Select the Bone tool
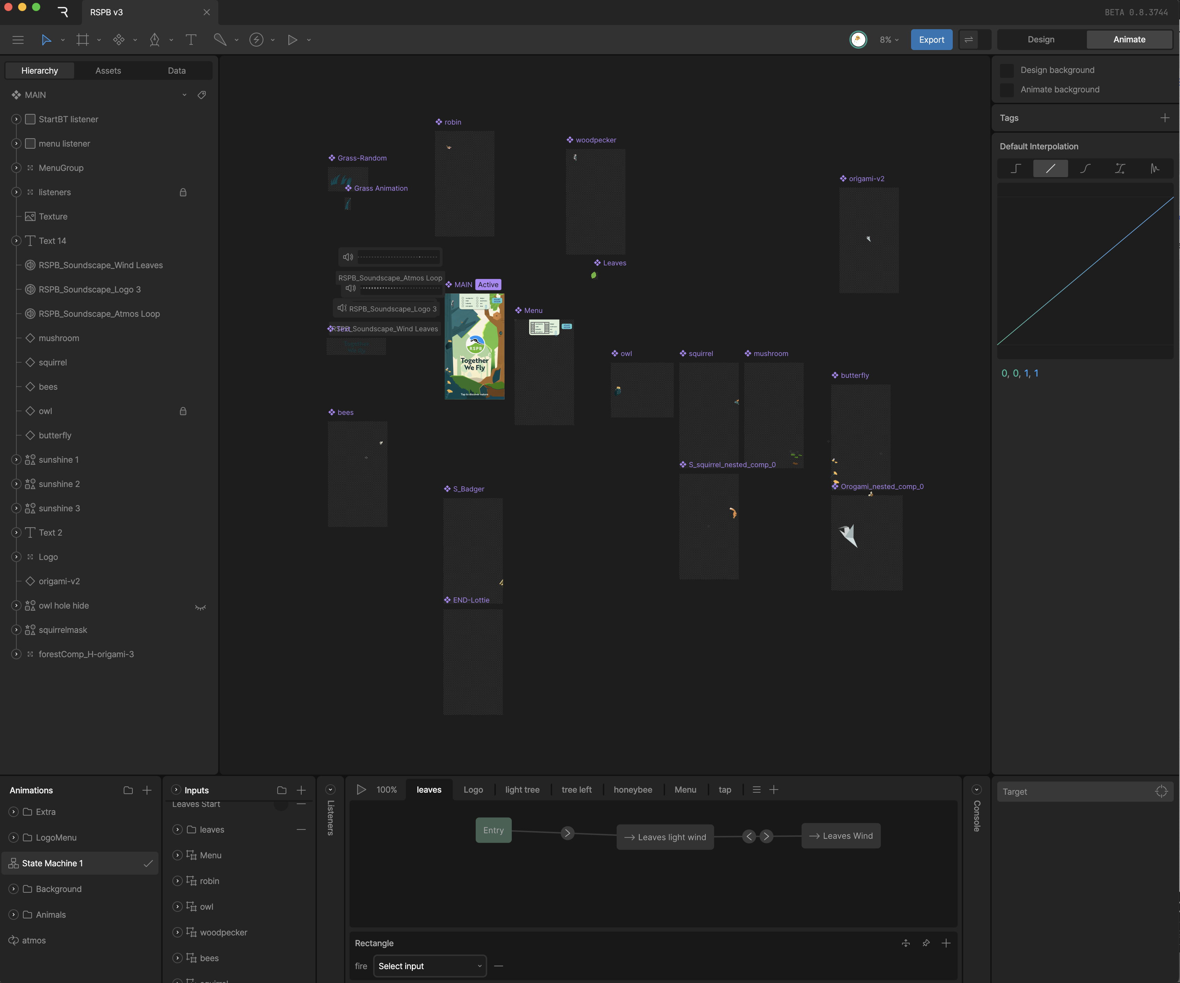 click(x=220, y=40)
